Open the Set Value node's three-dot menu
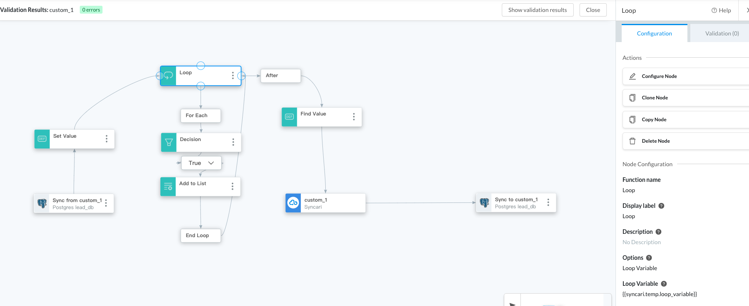The height and width of the screenshot is (306, 749). coord(107,139)
